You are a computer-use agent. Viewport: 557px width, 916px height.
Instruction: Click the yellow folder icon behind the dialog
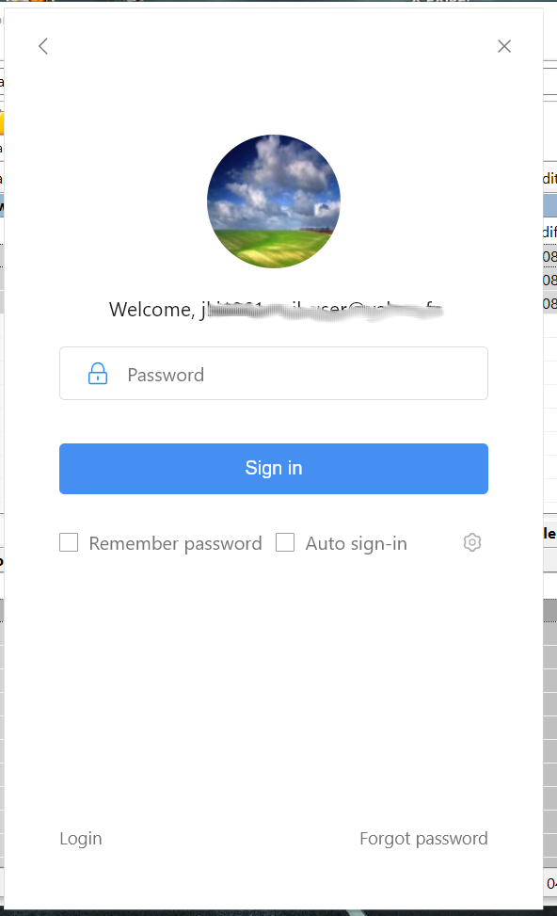(x=2, y=123)
